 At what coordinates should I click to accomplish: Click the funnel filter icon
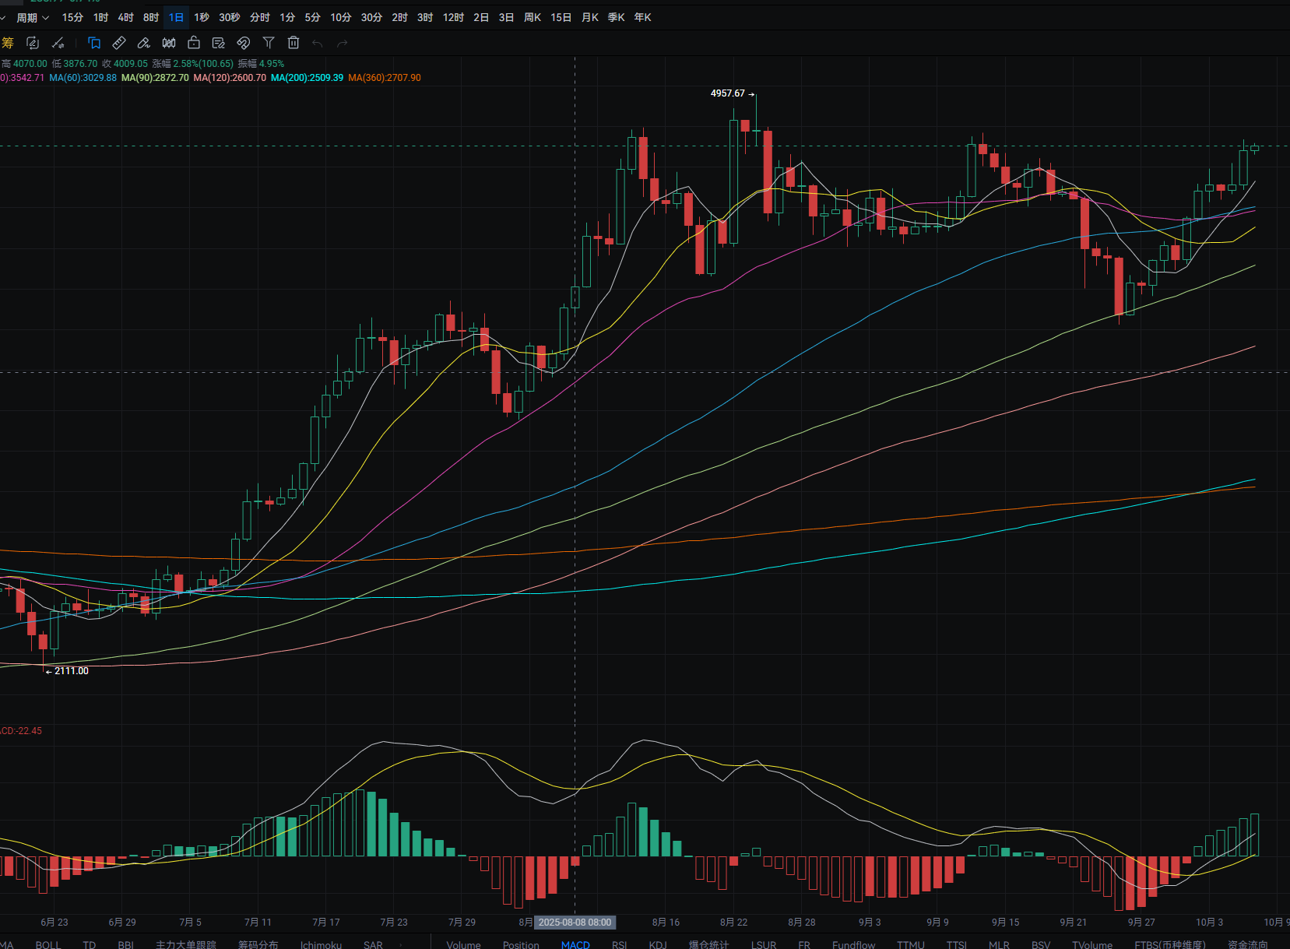[x=269, y=43]
